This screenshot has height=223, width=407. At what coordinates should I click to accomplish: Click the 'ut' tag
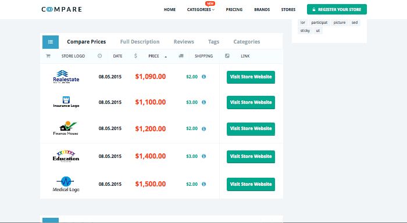(x=317, y=31)
